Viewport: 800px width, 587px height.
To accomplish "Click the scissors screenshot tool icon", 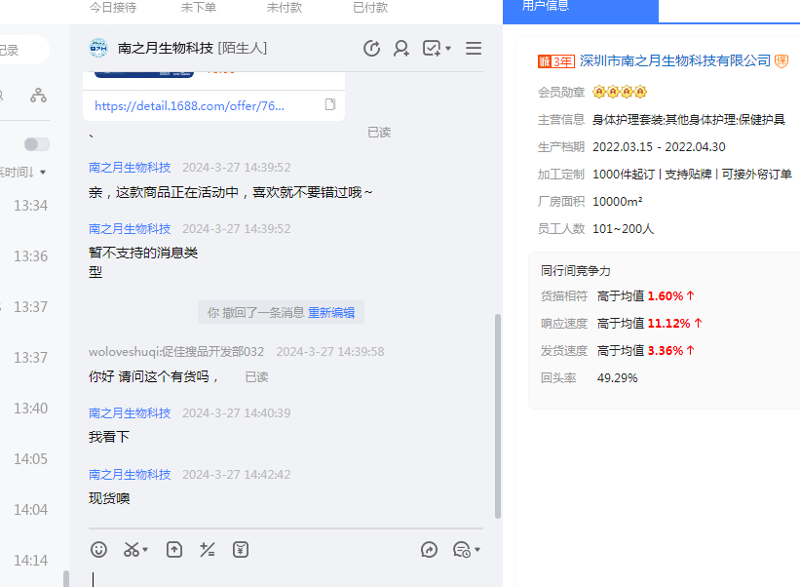I will (131, 550).
